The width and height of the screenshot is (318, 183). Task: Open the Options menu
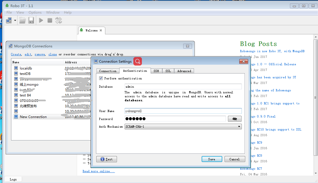35,12
